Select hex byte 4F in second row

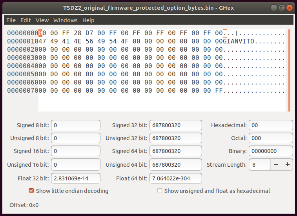(x=125, y=41)
